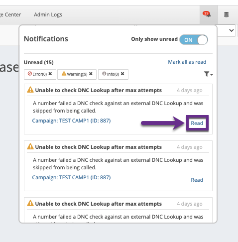Open Campaign TEST CAMP1 link in second notification
238x242 pixels.
pos(71,177)
